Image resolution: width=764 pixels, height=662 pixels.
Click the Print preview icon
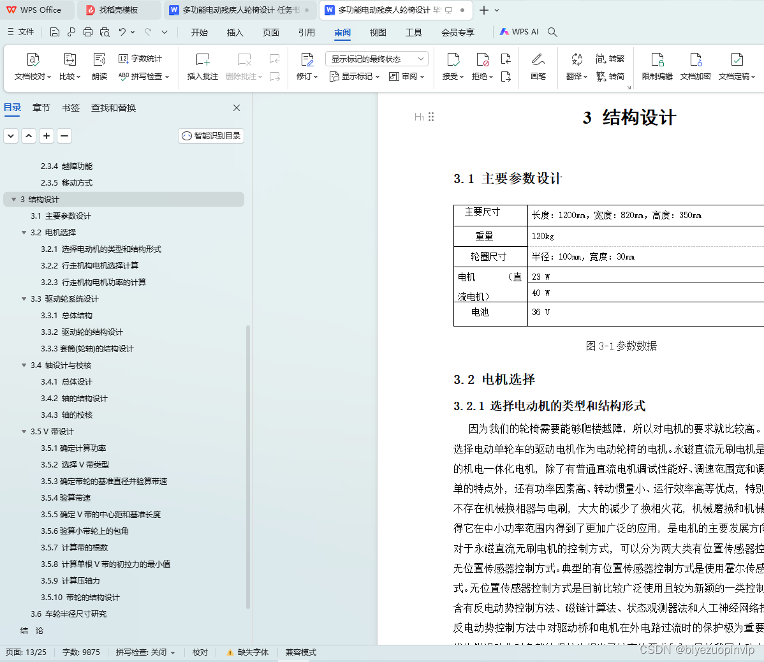105,32
